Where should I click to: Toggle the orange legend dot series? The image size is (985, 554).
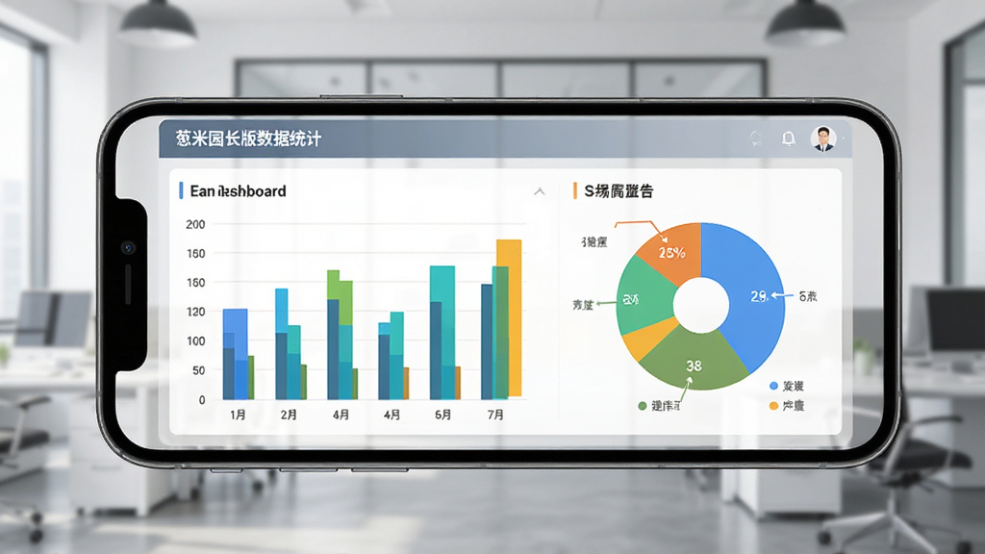click(x=774, y=406)
